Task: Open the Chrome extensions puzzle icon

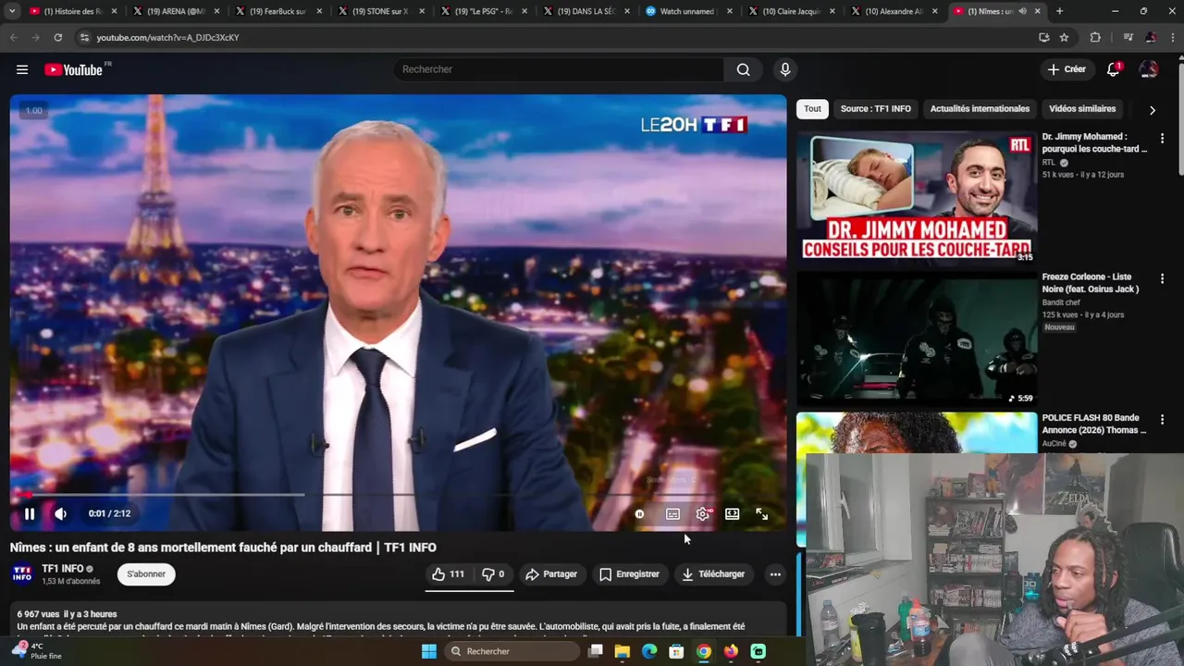Action: tap(1095, 37)
